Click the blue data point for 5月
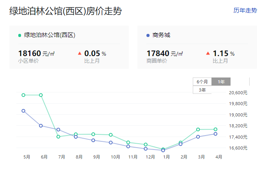This screenshot has width=273, height=176. (23, 111)
